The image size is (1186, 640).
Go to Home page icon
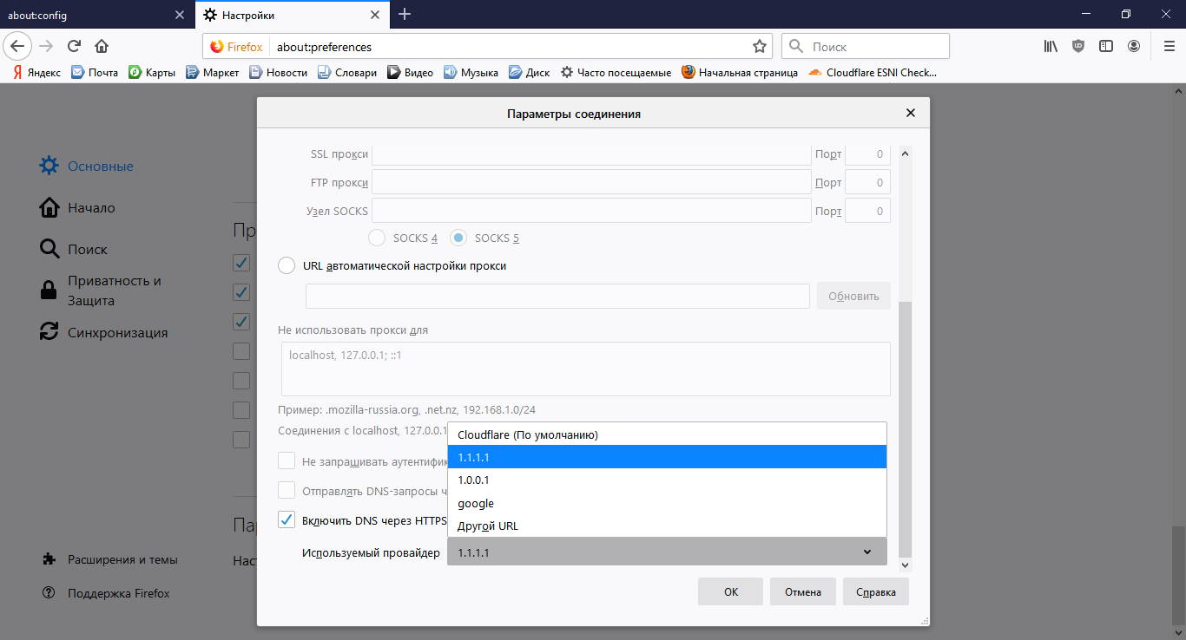coord(102,46)
